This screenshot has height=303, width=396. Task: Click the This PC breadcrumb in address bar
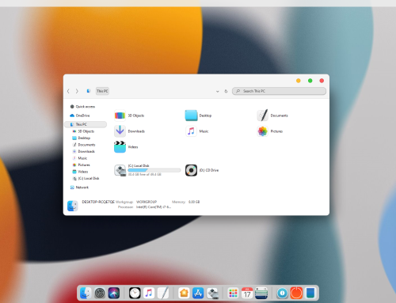pyautogui.click(x=102, y=91)
